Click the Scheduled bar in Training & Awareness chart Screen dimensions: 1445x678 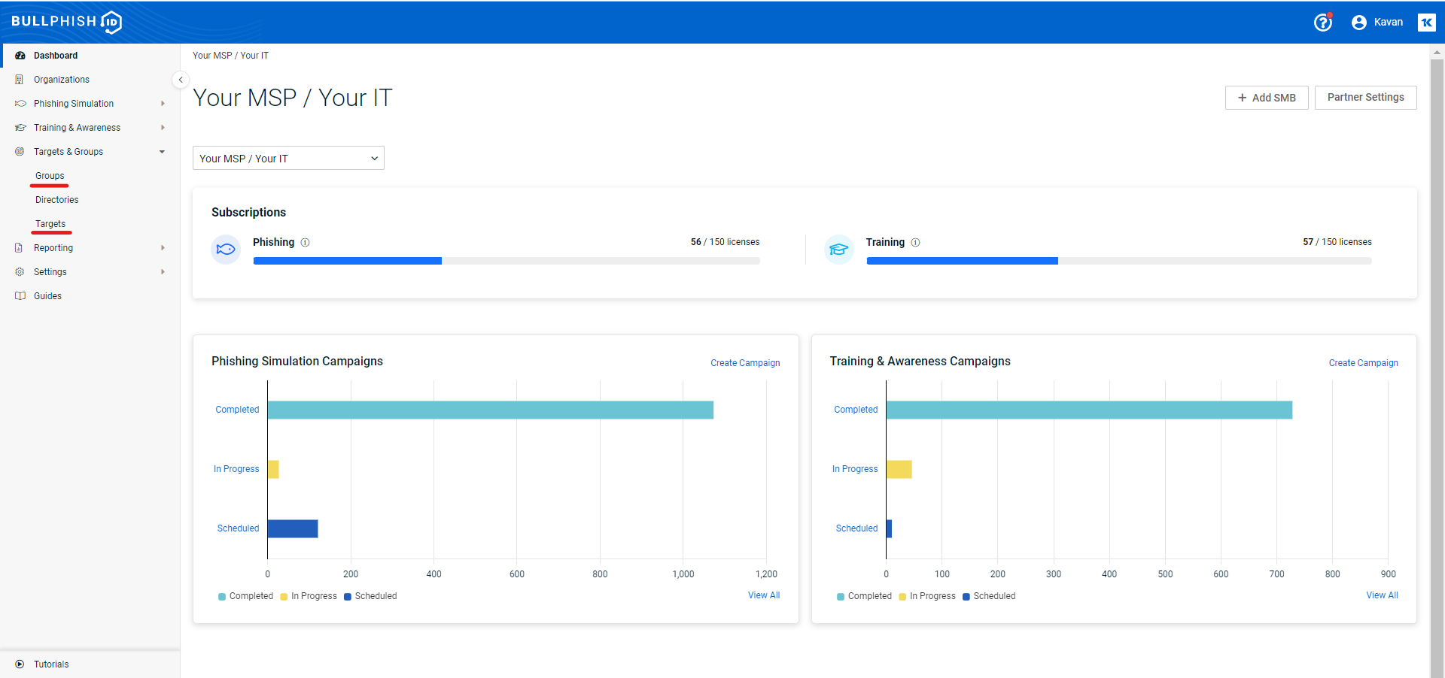tap(889, 528)
